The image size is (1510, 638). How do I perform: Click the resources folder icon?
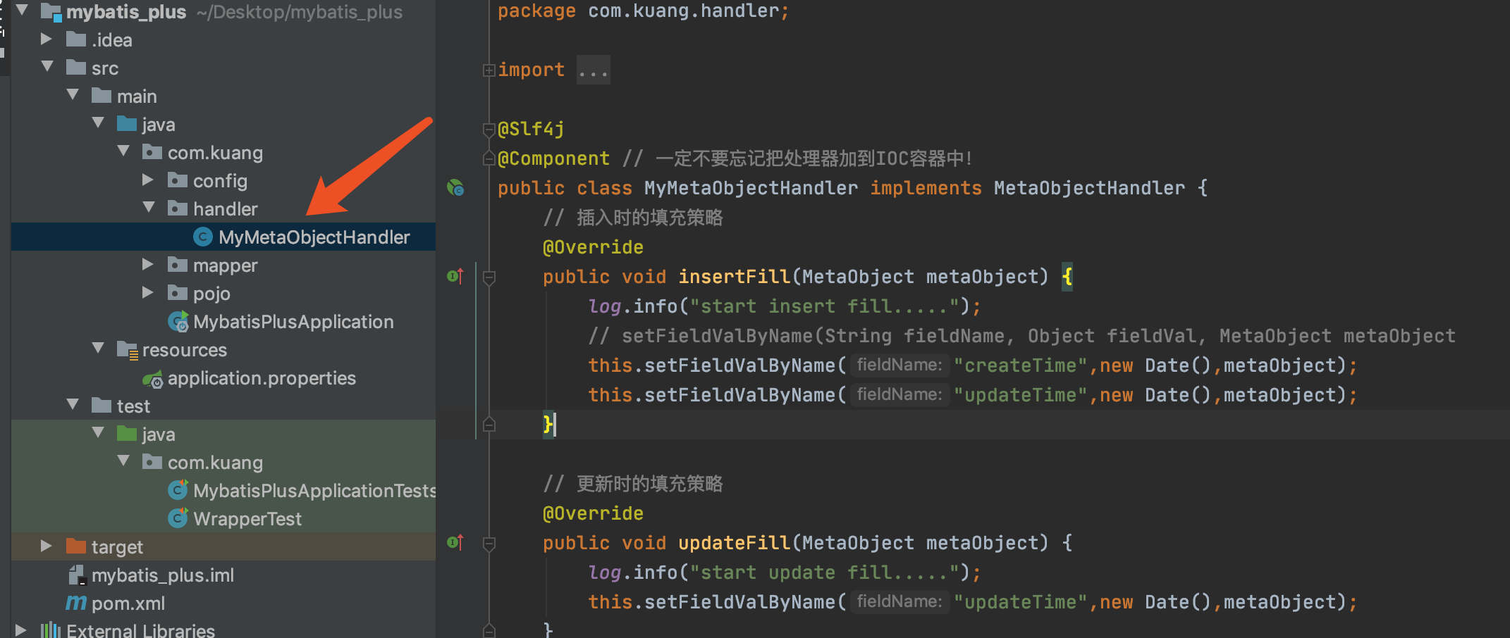coord(128,350)
